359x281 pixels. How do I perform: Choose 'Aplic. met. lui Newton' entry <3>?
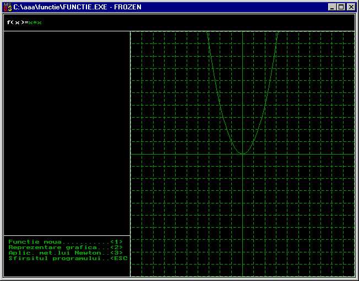[x=66, y=252]
